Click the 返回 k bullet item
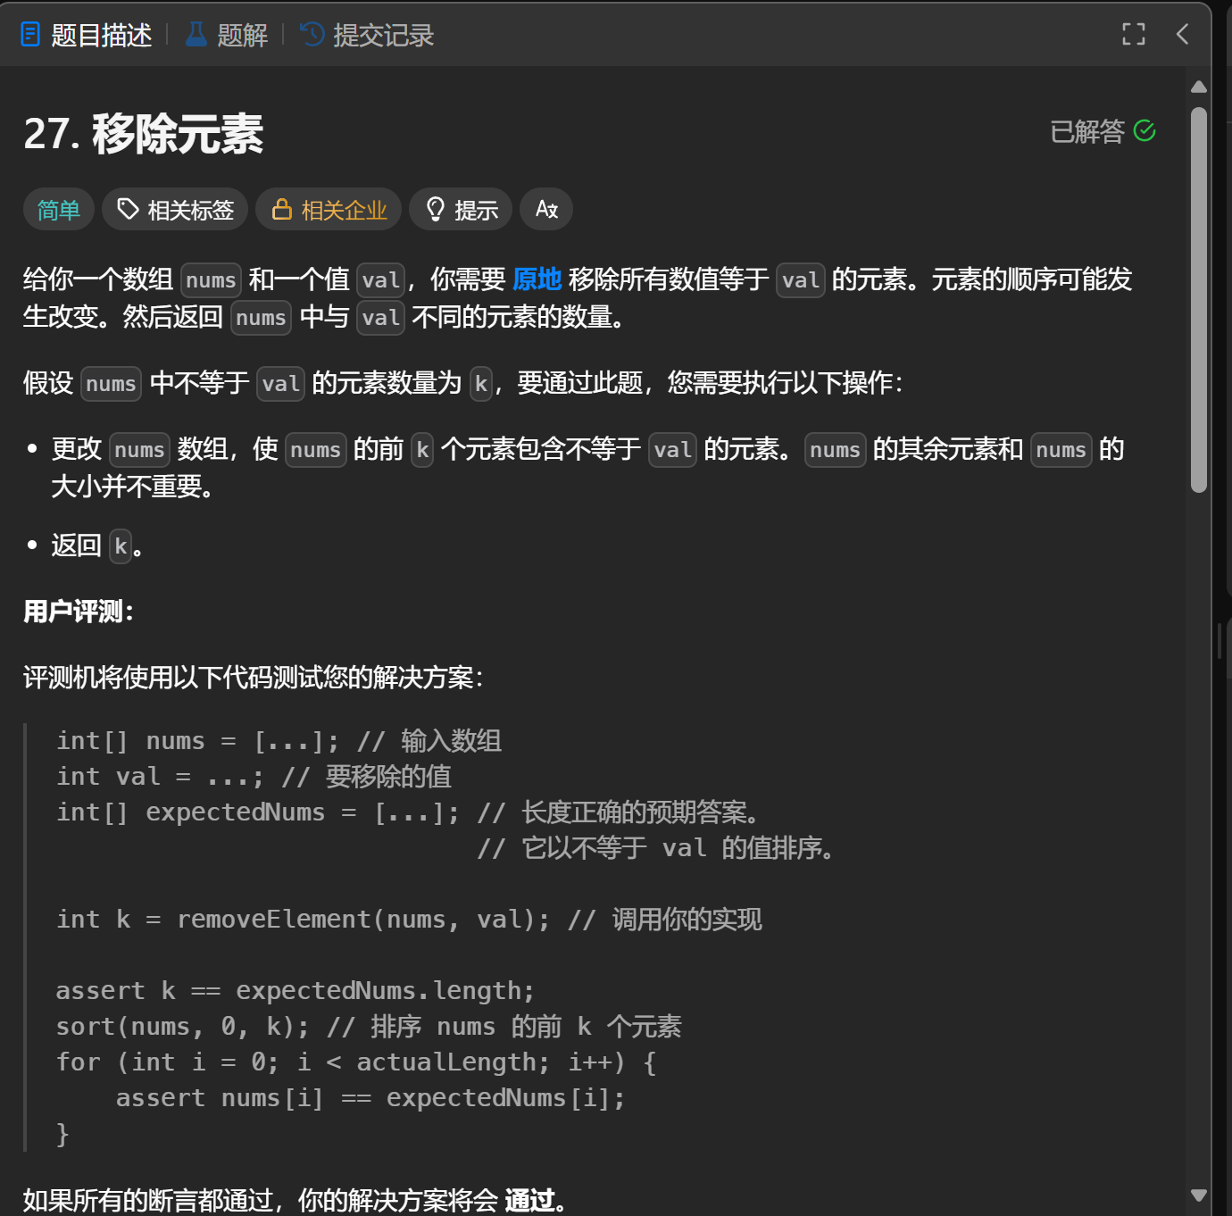The width and height of the screenshot is (1232, 1216). (96, 546)
